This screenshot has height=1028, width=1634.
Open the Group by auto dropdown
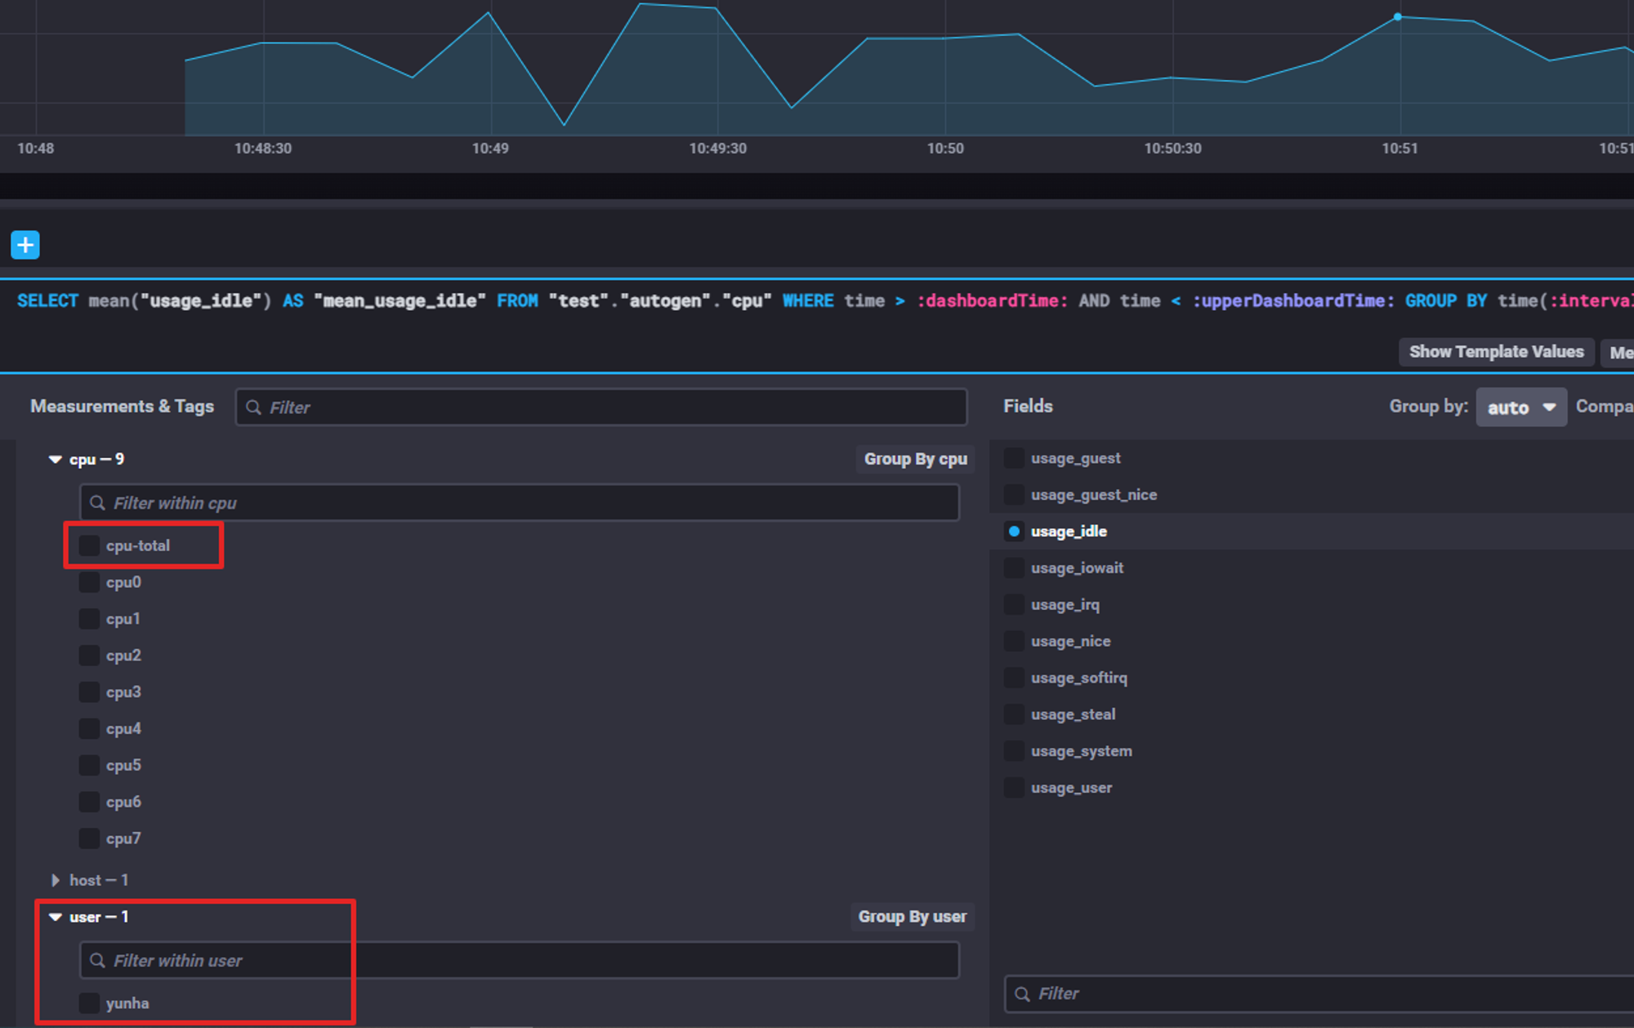pos(1520,407)
